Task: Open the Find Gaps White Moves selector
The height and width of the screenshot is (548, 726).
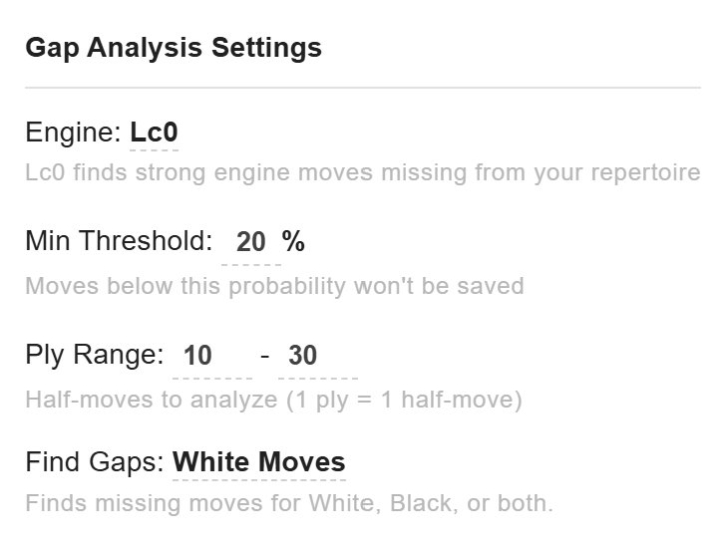Action: (258, 462)
